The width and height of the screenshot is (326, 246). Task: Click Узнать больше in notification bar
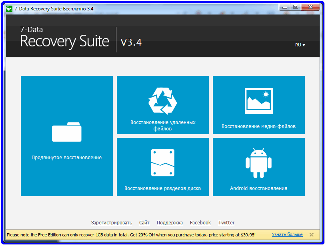point(287,235)
